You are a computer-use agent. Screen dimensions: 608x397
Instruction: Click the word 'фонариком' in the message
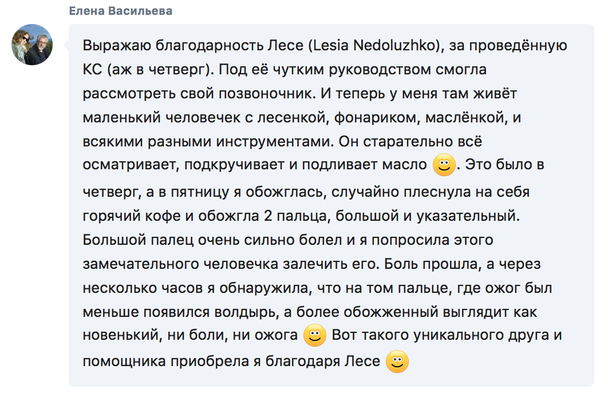point(377,118)
